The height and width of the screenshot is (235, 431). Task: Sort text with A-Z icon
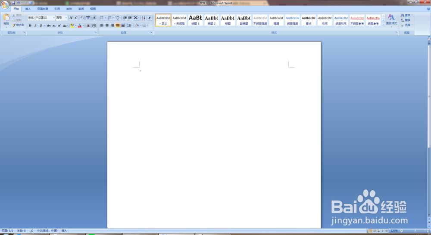pos(143,18)
